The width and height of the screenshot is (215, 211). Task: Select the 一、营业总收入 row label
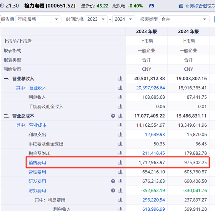coord(19,79)
